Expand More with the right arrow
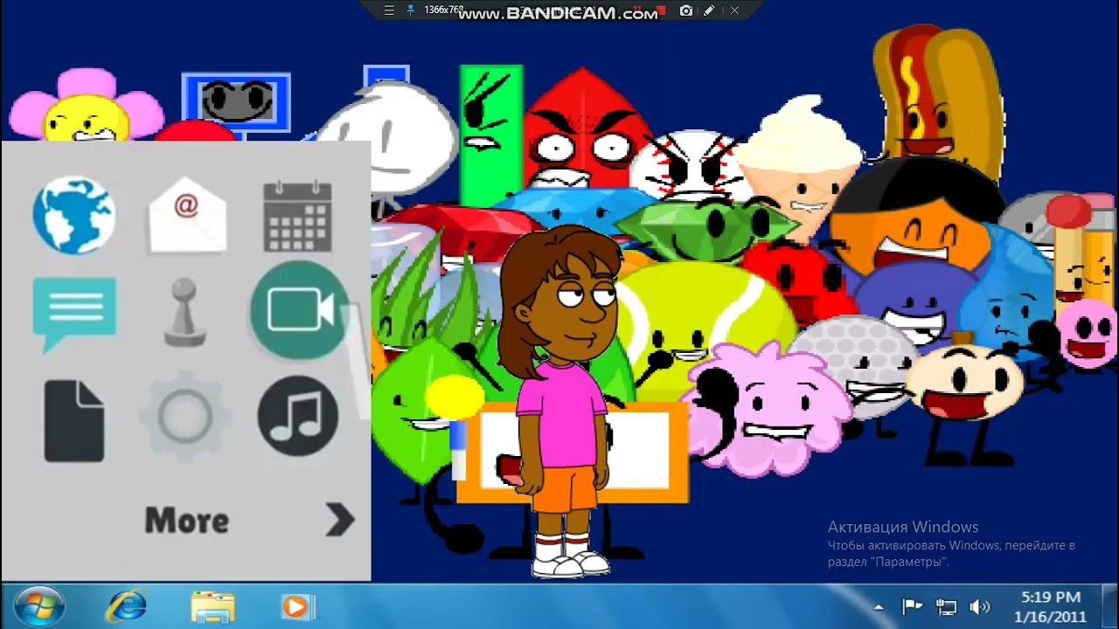Image resolution: width=1119 pixels, height=629 pixels. pyautogui.click(x=340, y=520)
